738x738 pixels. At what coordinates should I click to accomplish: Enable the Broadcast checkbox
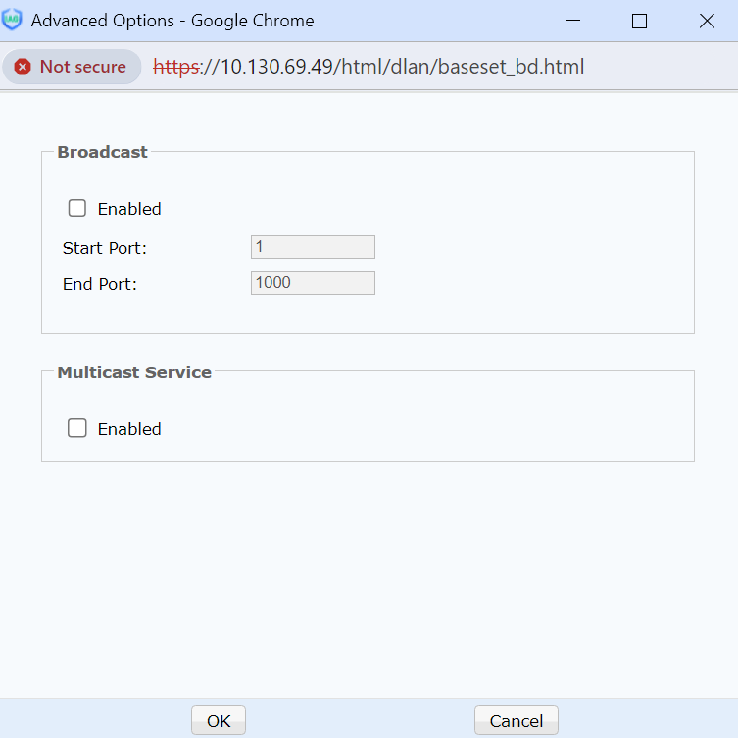pyautogui.click(x=77, y=208)
